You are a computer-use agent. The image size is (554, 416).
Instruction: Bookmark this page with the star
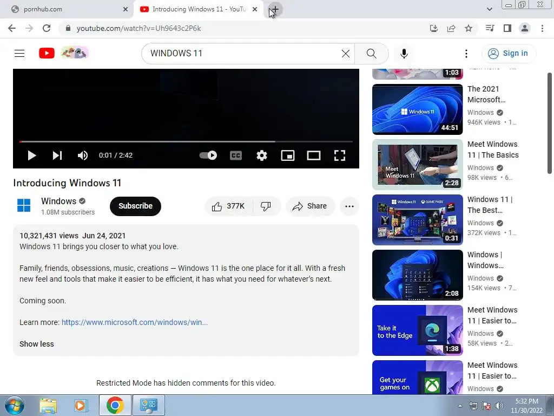469,28
